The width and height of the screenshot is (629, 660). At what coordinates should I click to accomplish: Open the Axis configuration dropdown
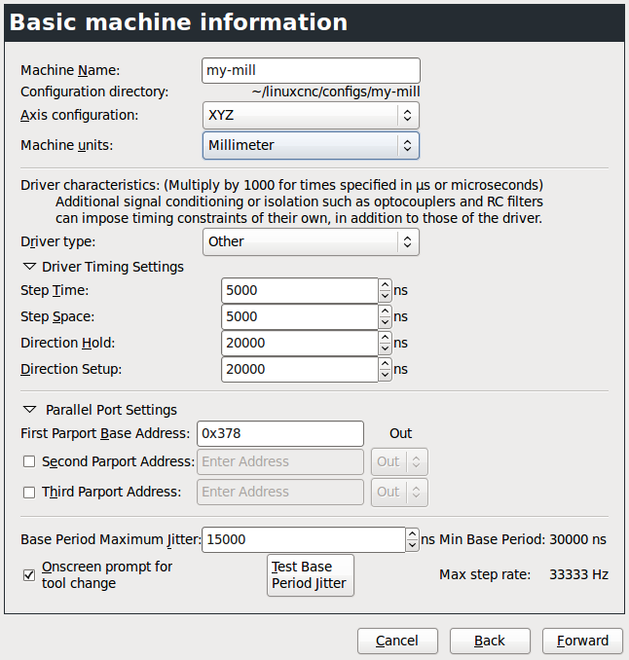(311, 115)
